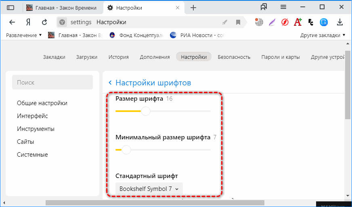The height and width of the screenshot is (207, 352).
Task: Expand the Другие закладки folder
Action: 323,35
